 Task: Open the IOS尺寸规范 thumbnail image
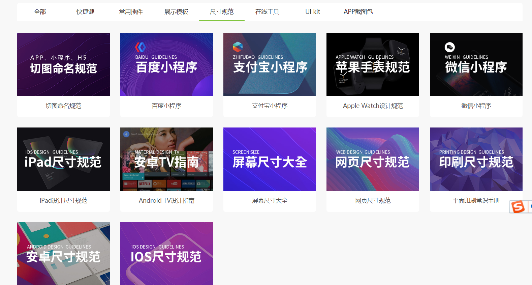[166, 254]
